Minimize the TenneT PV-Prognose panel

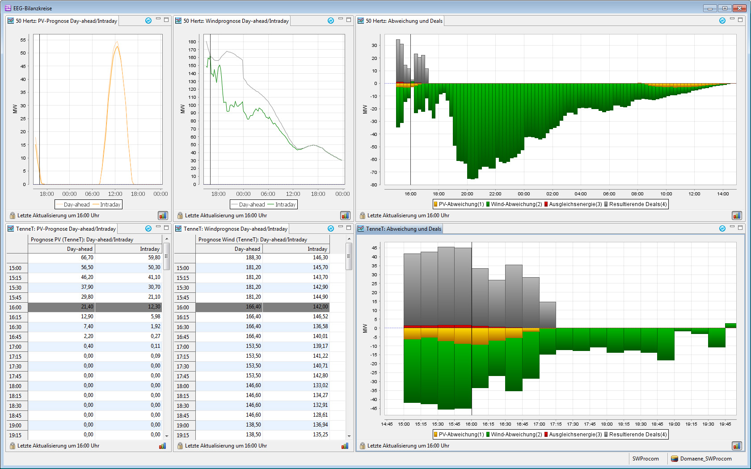click(158, 227)
